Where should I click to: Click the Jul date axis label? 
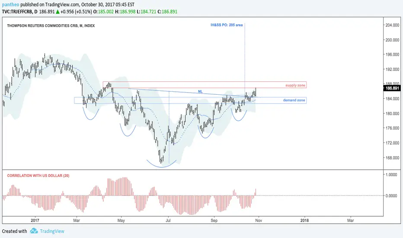[168, 221]
